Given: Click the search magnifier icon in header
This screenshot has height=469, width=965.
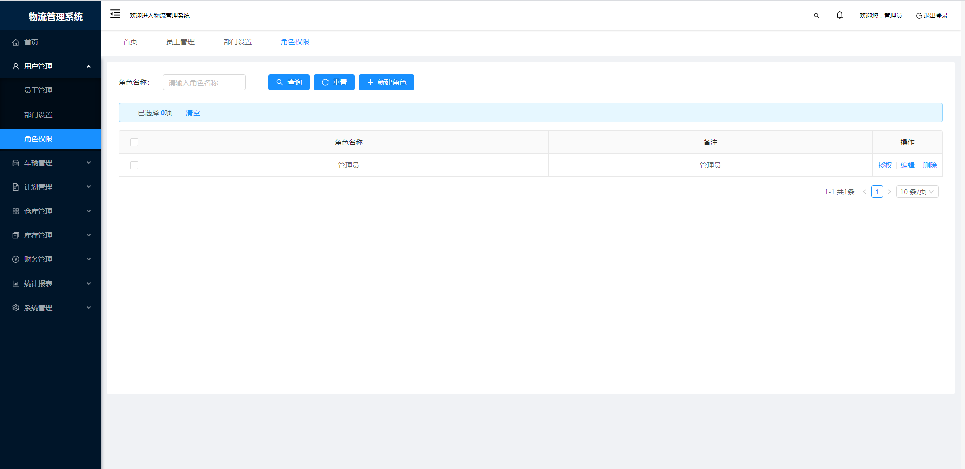Looking at the screenshot, I should 816,16.
